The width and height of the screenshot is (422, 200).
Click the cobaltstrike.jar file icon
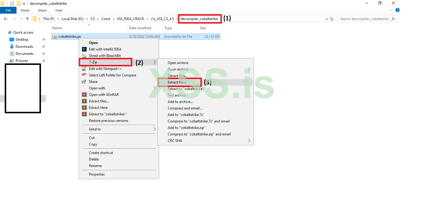(x=55, y=37)
